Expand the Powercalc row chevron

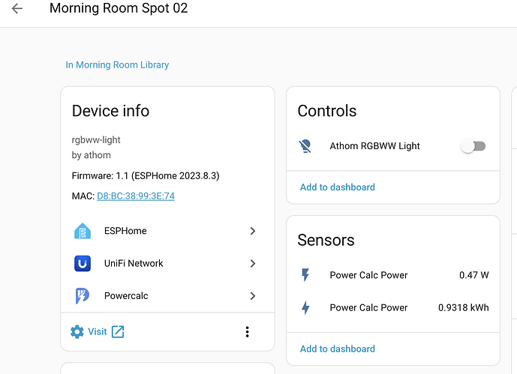(253, 296)
